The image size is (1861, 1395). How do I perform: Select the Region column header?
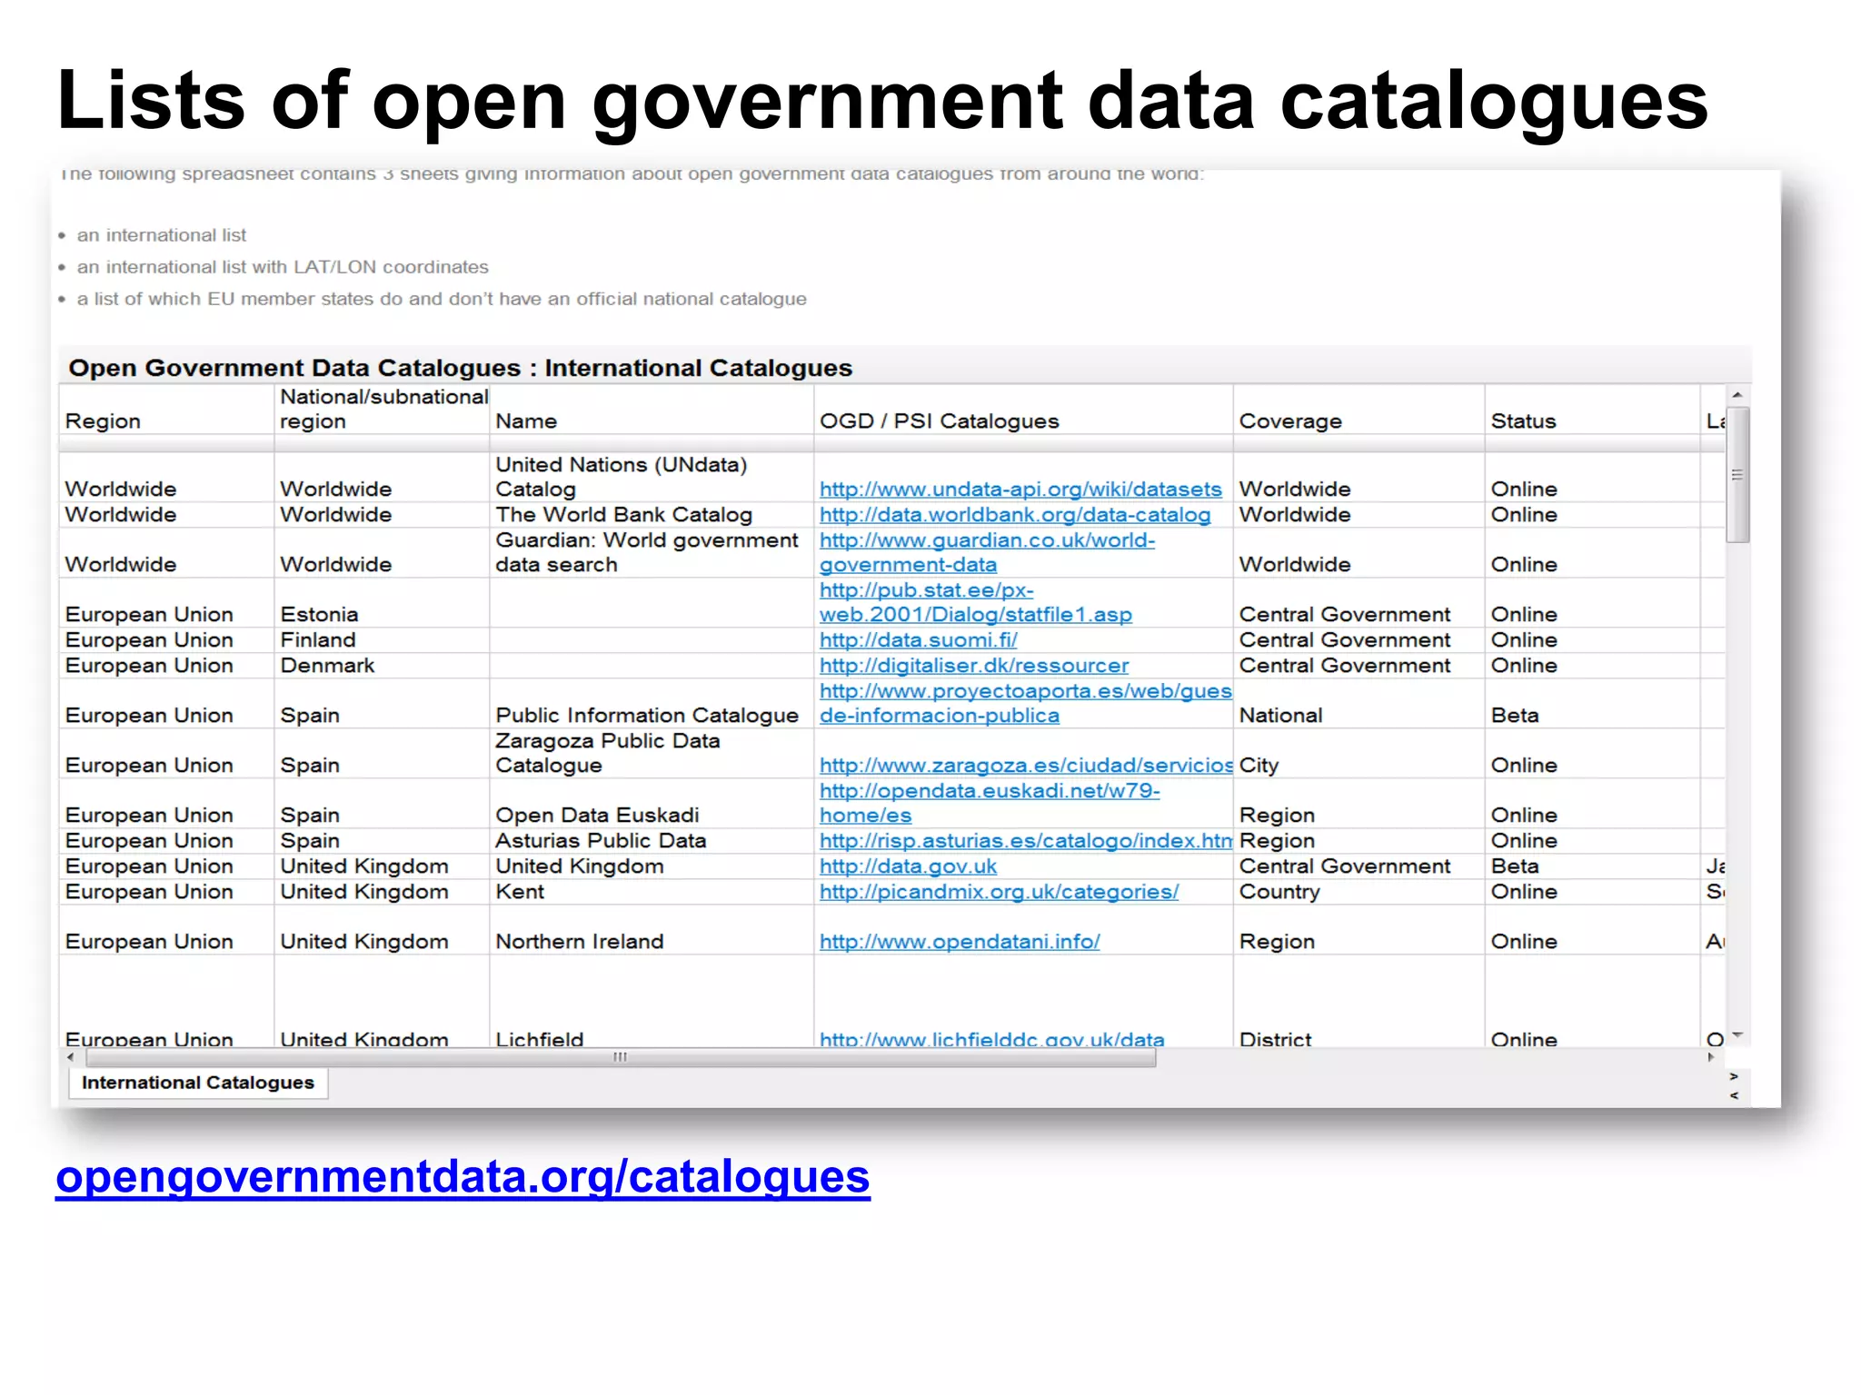pos(166,410)
